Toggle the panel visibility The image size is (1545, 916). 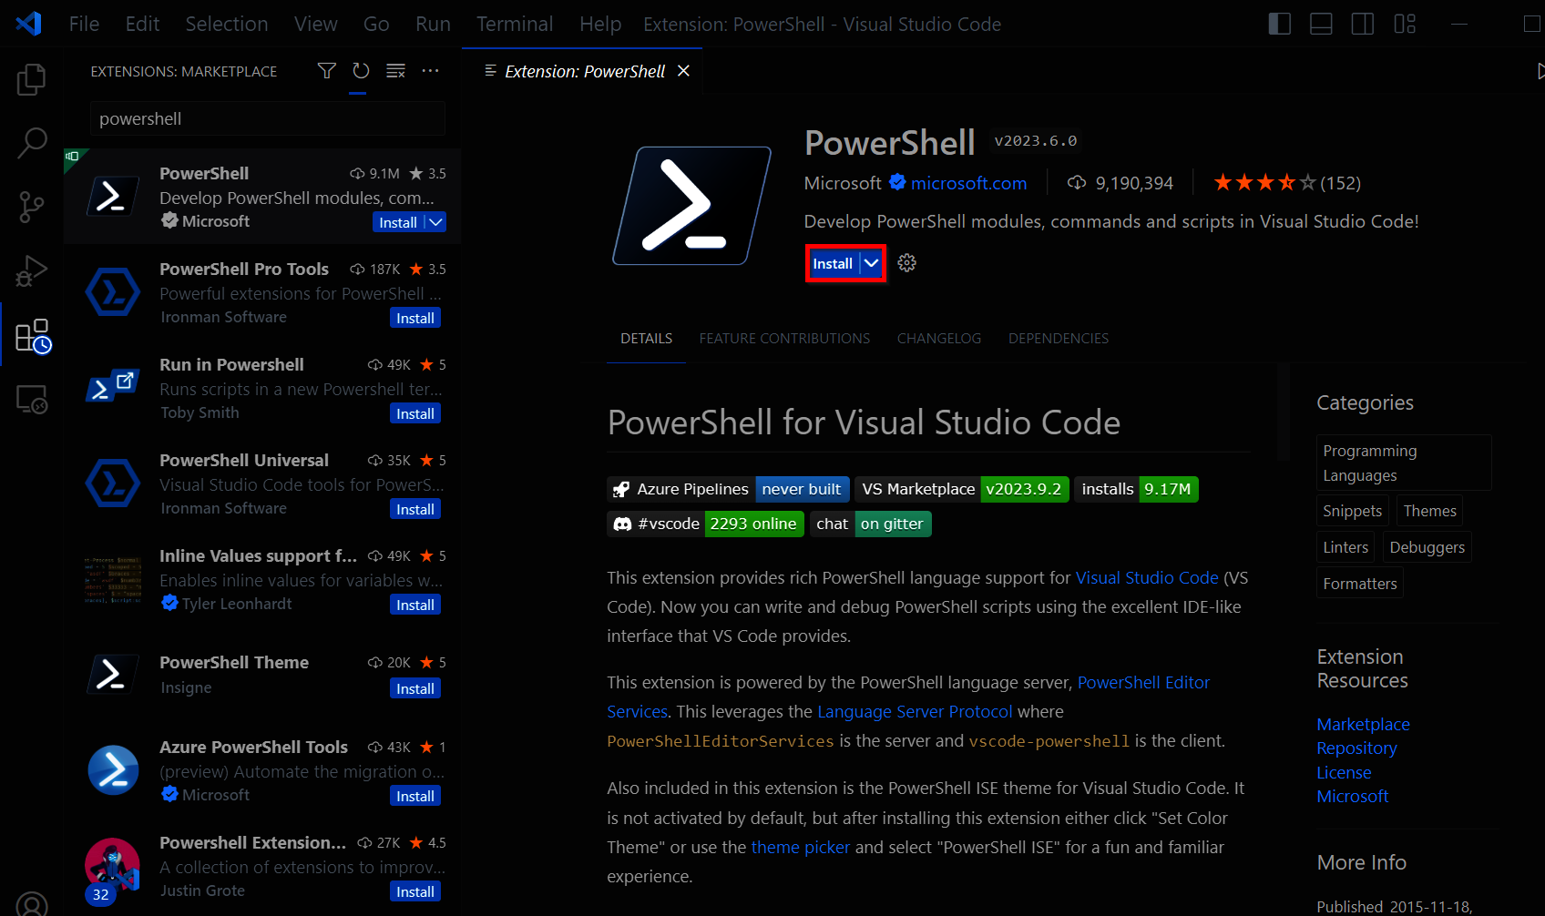point(1321,24)
